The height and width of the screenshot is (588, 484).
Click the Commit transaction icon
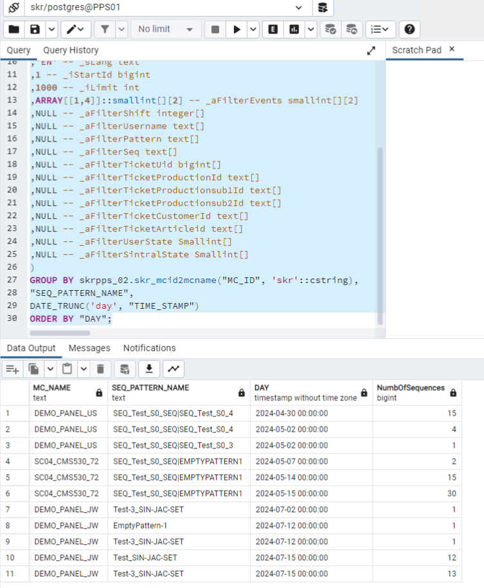click(330, 29)
